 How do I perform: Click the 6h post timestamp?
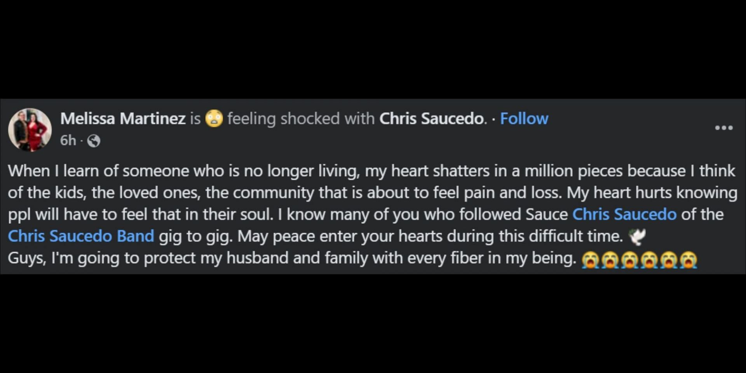[x=68, y=140]
